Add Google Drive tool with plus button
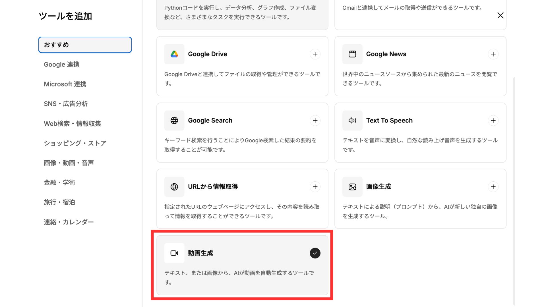 click(x=315, y=54)
